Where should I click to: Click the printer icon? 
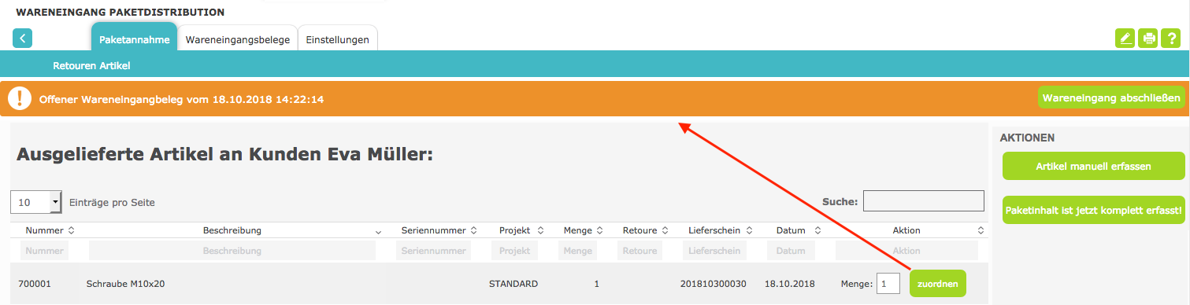coord(1149,39)
